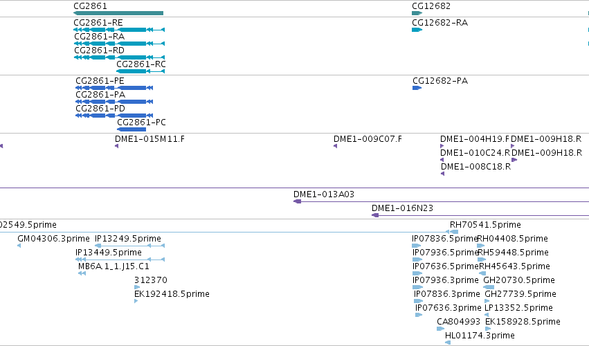Click the IP07936.3prime EST arrow

[x=418, y=287]
